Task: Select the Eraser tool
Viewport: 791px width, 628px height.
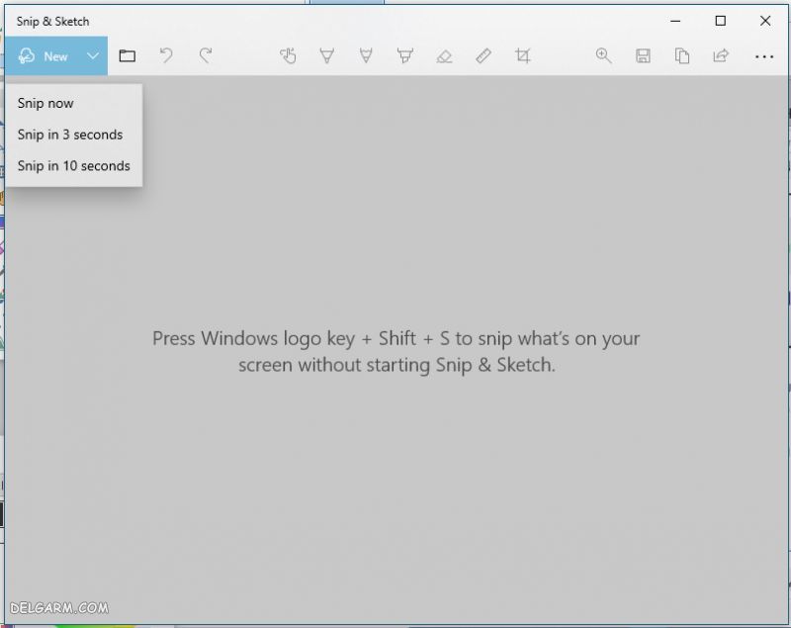Action: [444, 56]
